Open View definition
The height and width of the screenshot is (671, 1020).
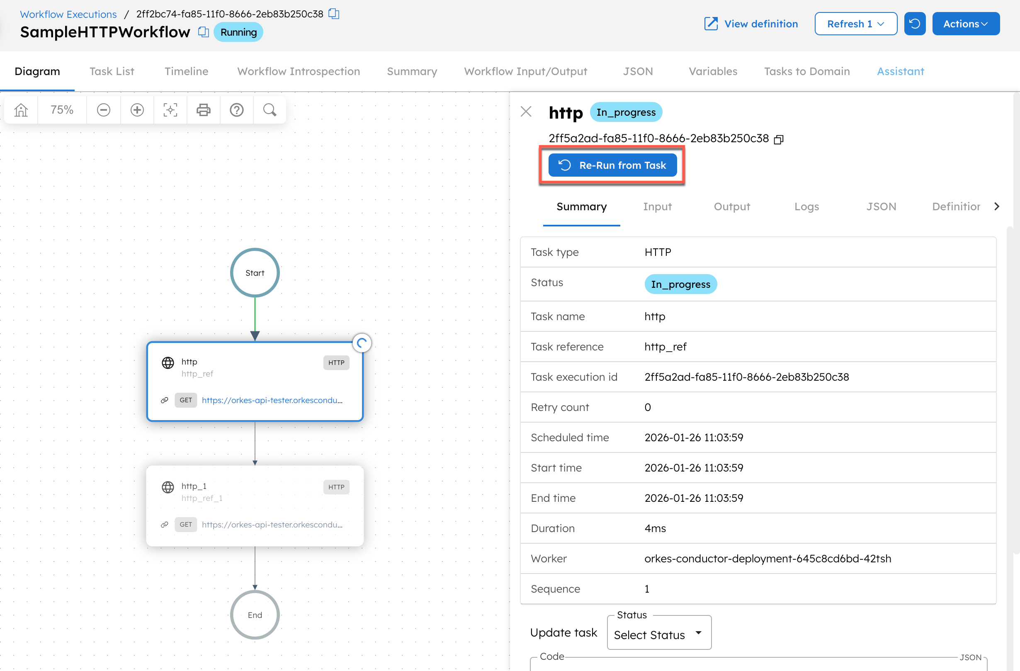(x=750, y=24)
